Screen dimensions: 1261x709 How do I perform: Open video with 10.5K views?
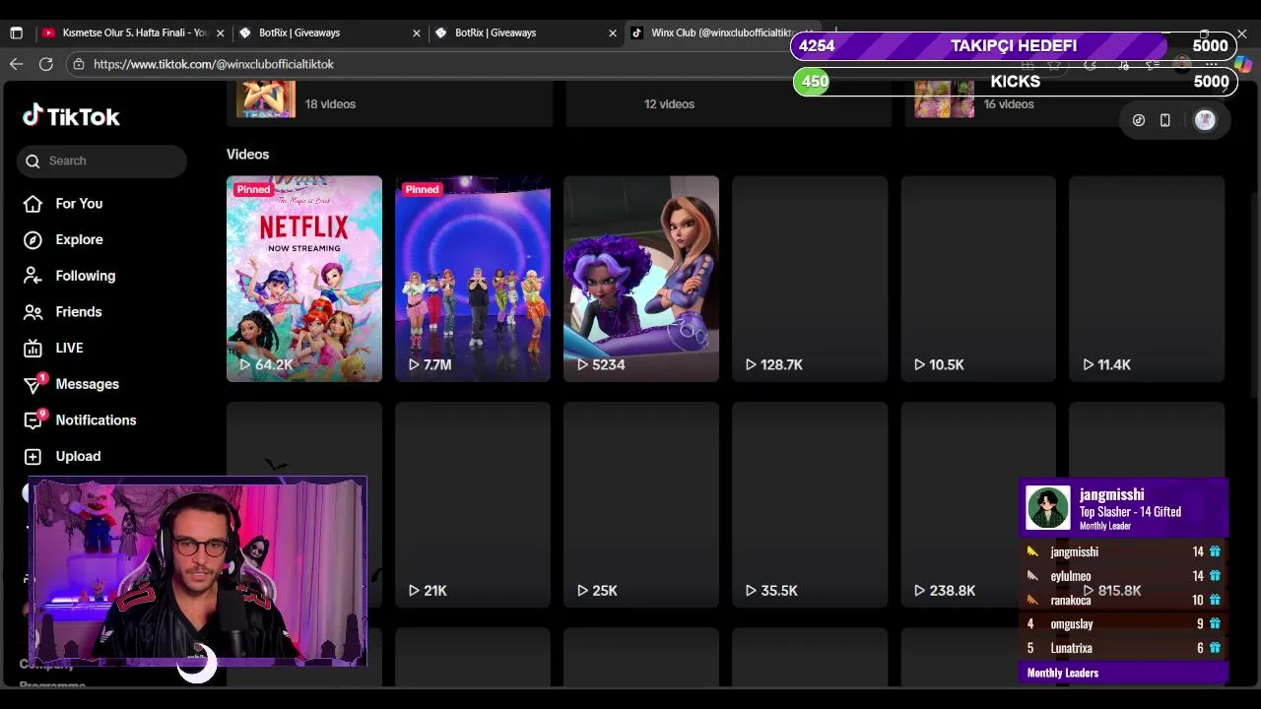(978, 279)
